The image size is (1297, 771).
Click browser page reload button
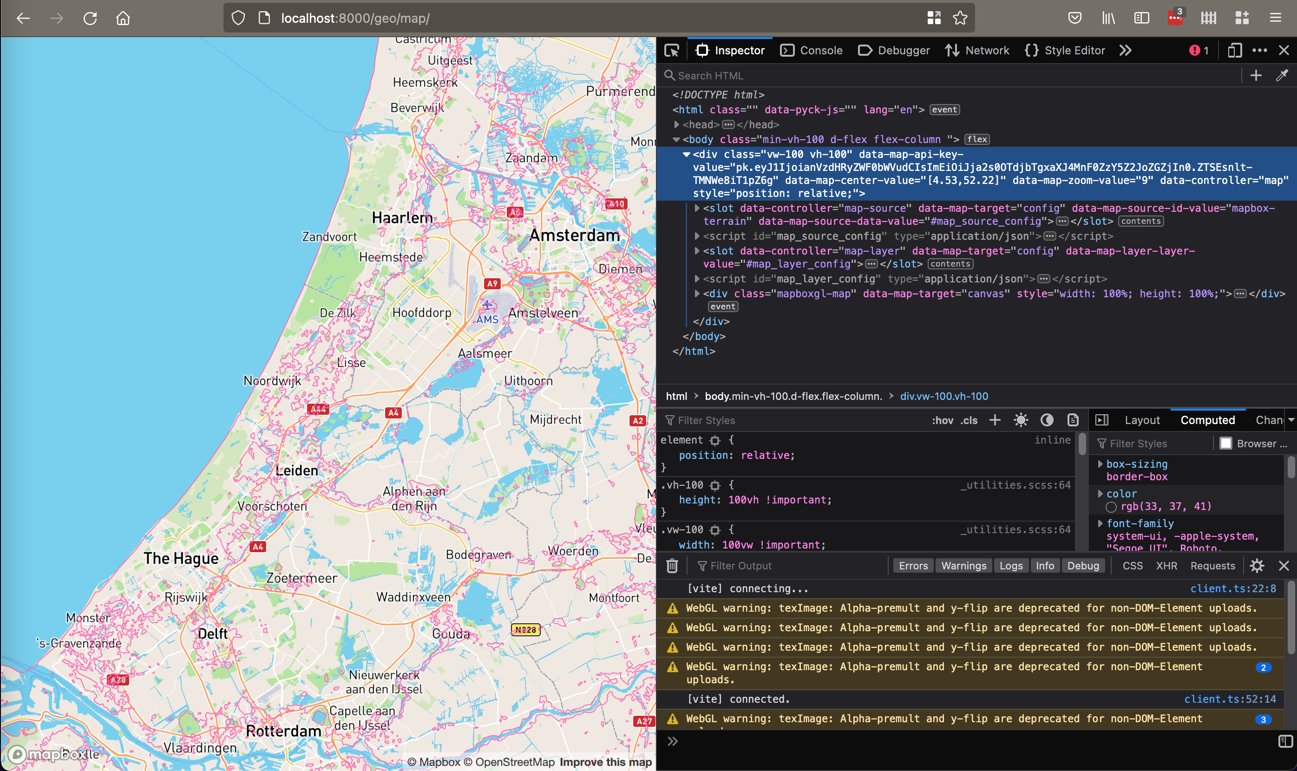[91, 19]
